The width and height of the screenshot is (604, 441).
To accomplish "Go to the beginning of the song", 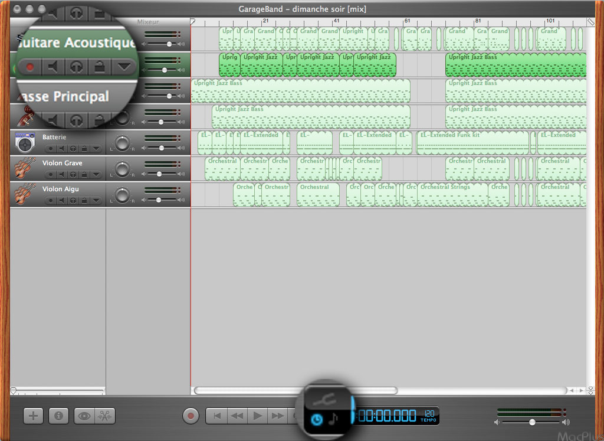I will 217,416.
